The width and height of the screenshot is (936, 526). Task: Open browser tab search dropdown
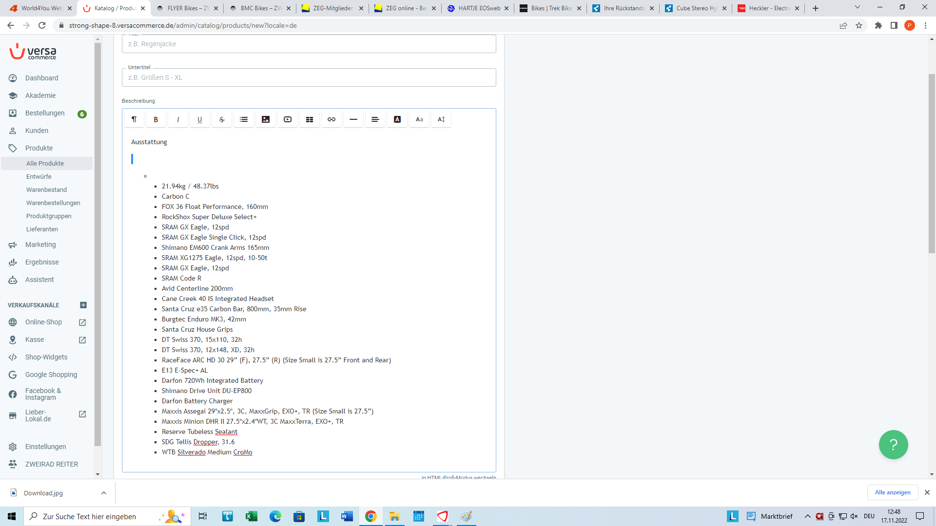pos(857,7)
